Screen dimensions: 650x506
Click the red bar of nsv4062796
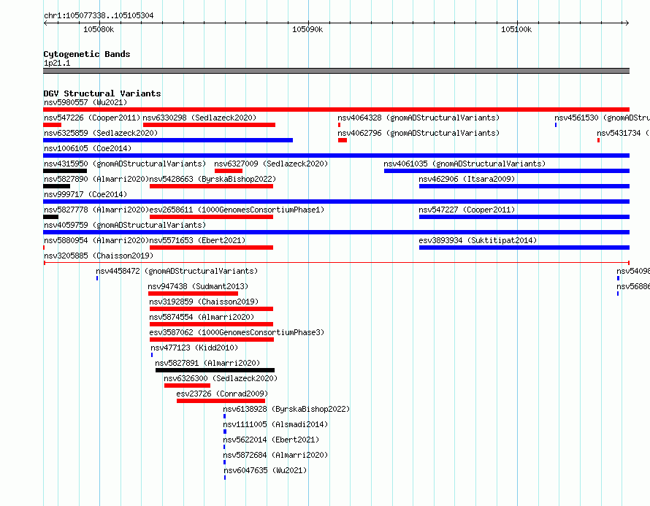343,140
